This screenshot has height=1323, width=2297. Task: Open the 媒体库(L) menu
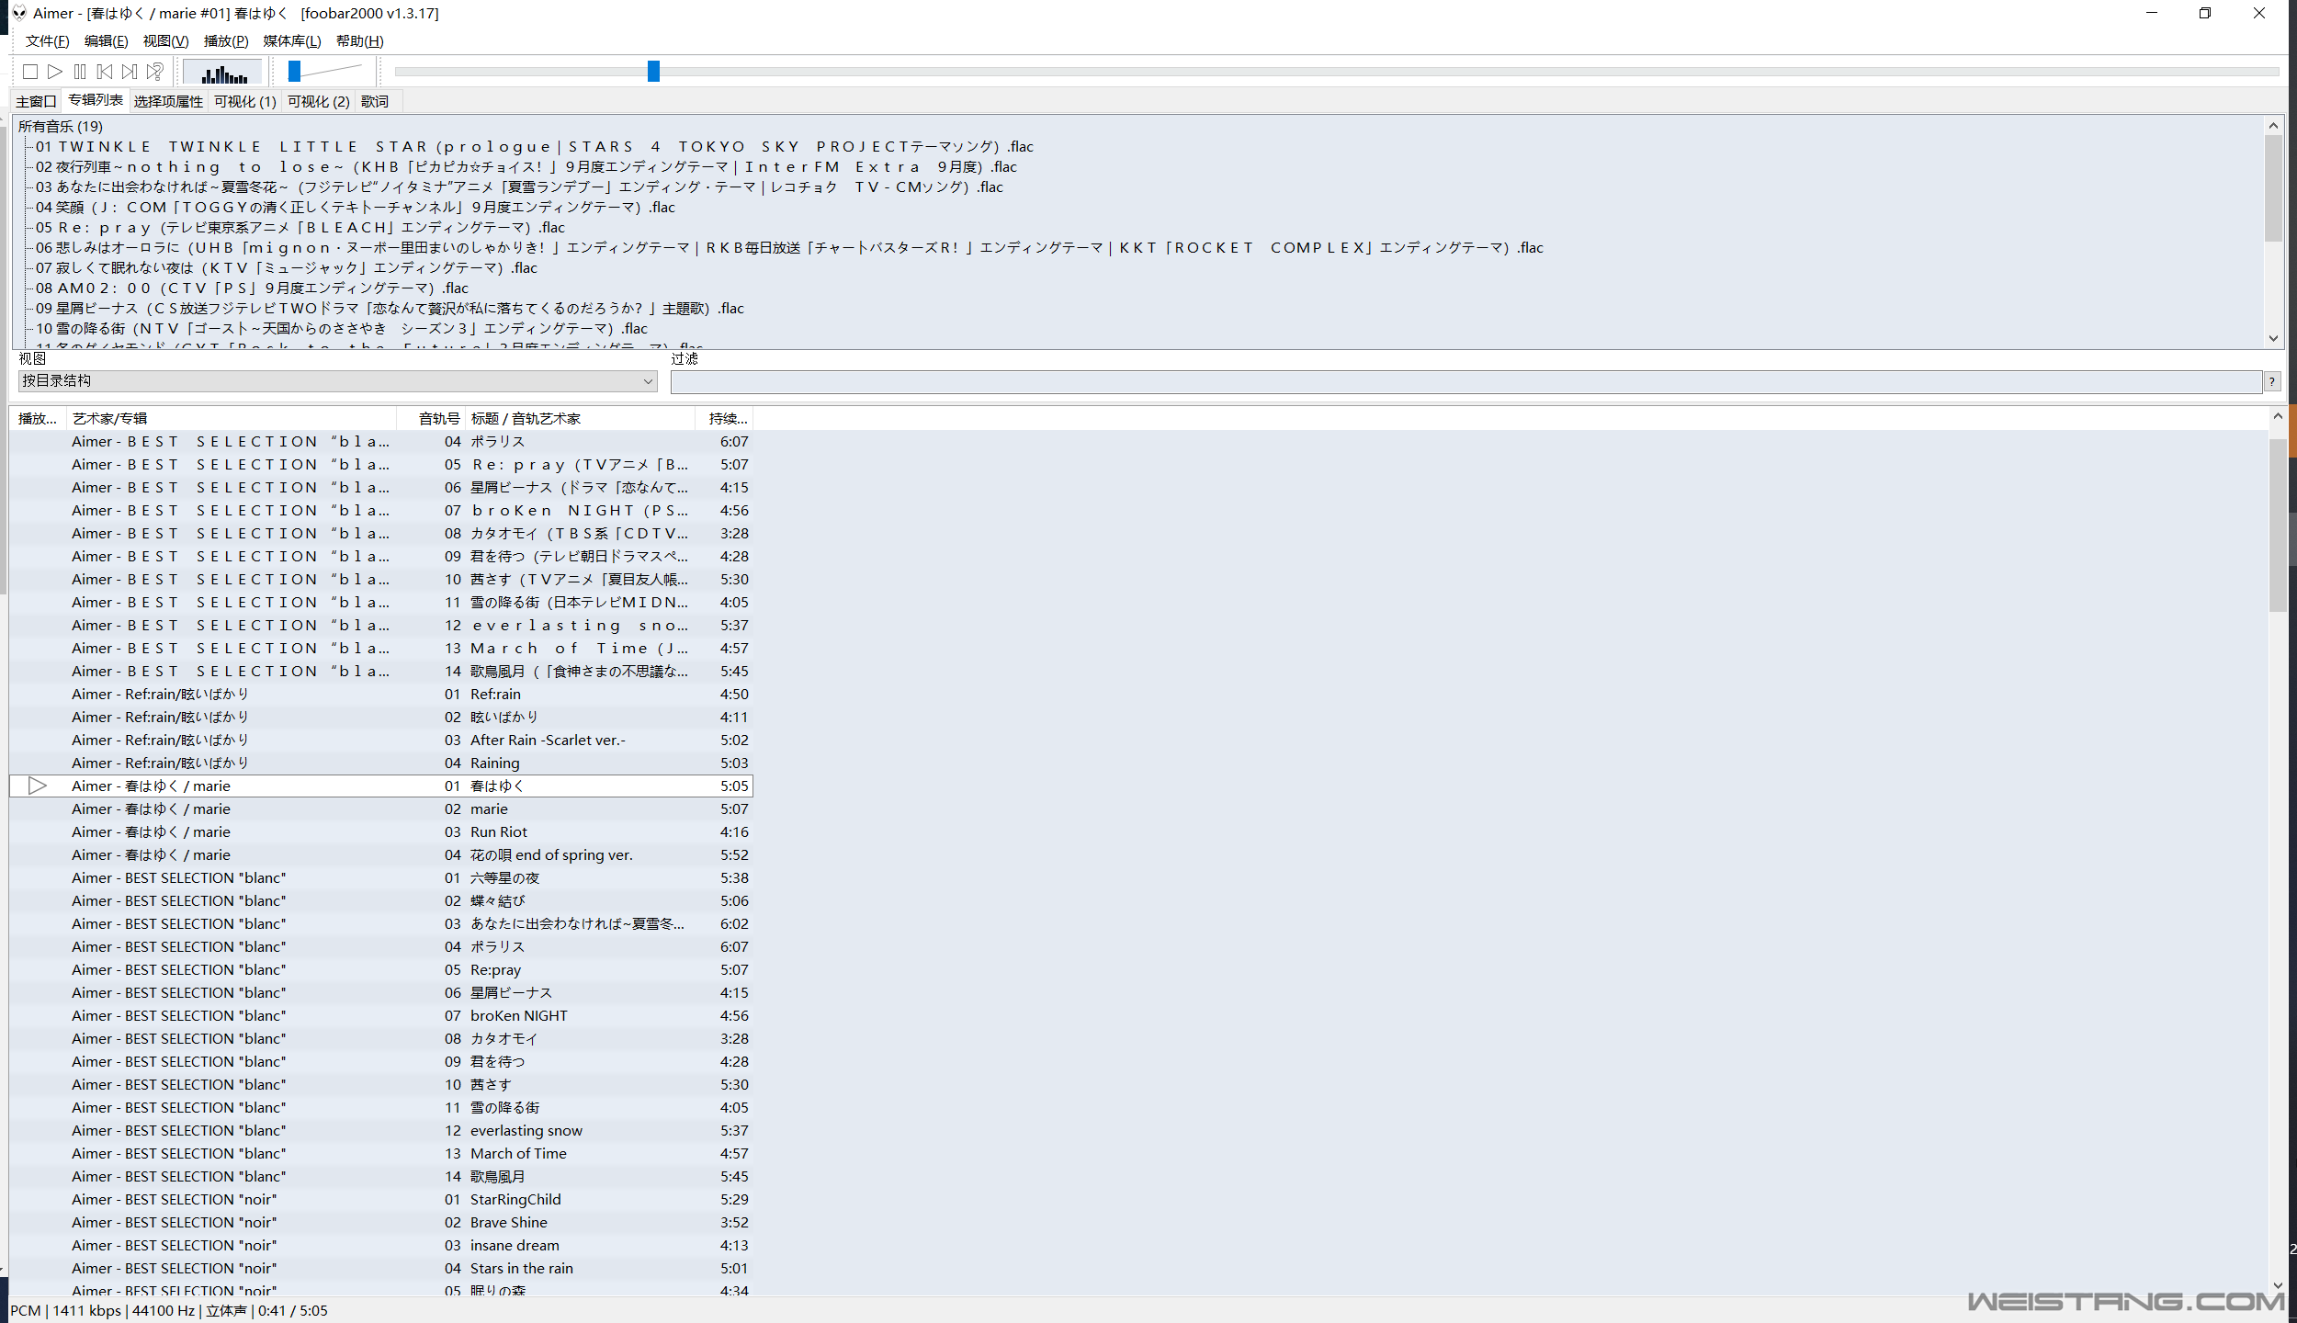coord(291,41)
